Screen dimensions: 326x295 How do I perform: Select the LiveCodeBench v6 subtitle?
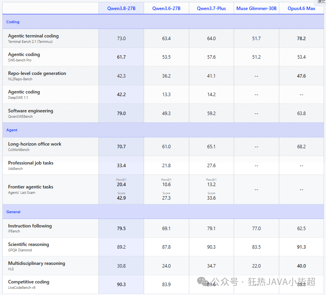22,288
